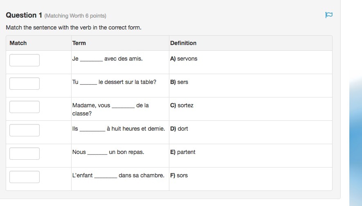Click match box for "Je ___ avec des amis"
The height and width of the screenshot is (206, 362).
point(25,60)
